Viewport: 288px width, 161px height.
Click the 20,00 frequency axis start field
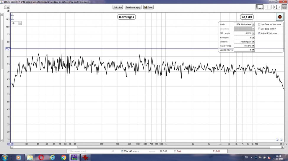tap(10, 144)
